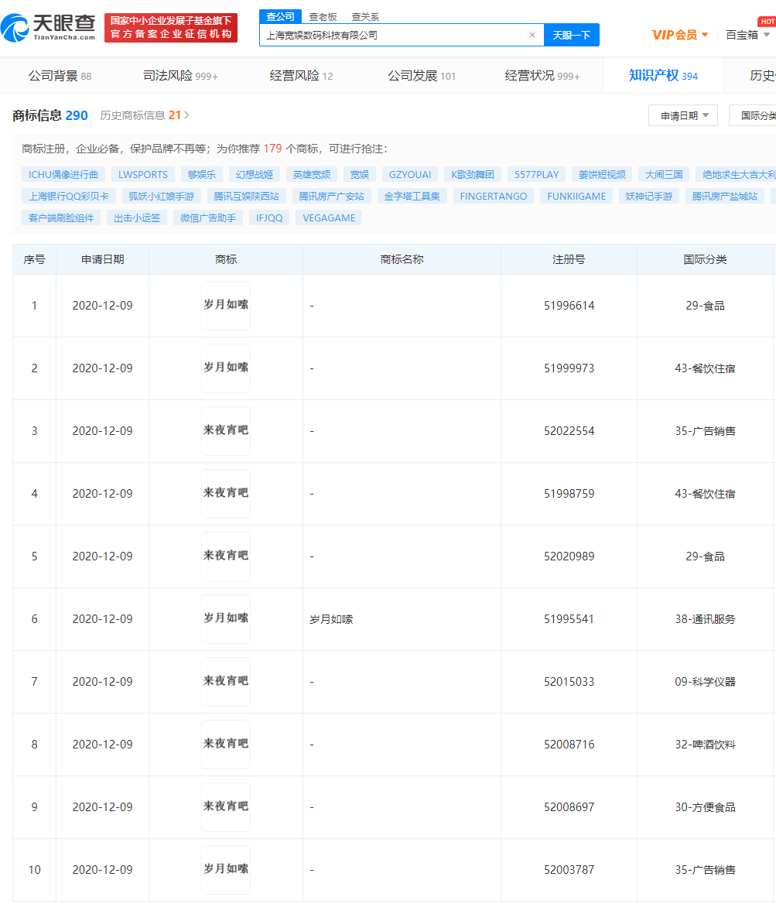Open the 经营状况 section
Viewport: 776px width, 904px height.
coord(542,76)
